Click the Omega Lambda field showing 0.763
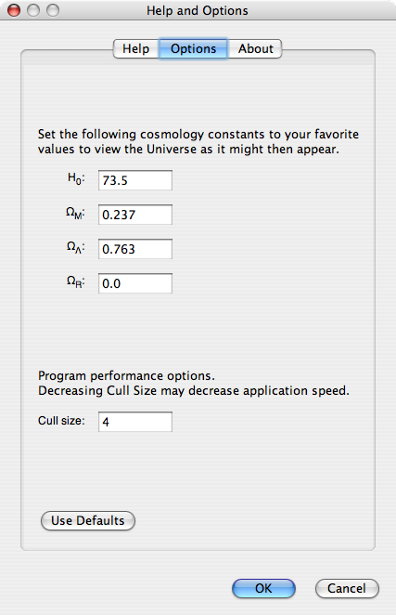The width and height of the screenshot is (396, 615). 135,249
